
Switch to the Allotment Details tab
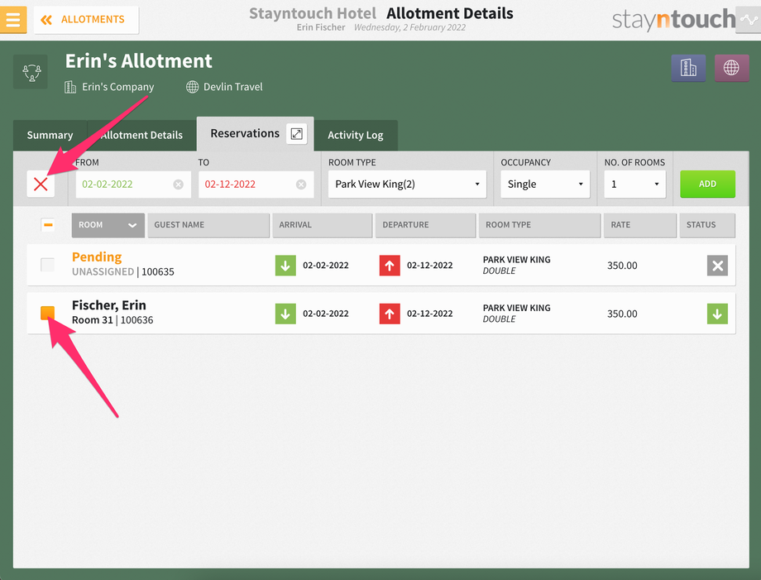point(141,135)
